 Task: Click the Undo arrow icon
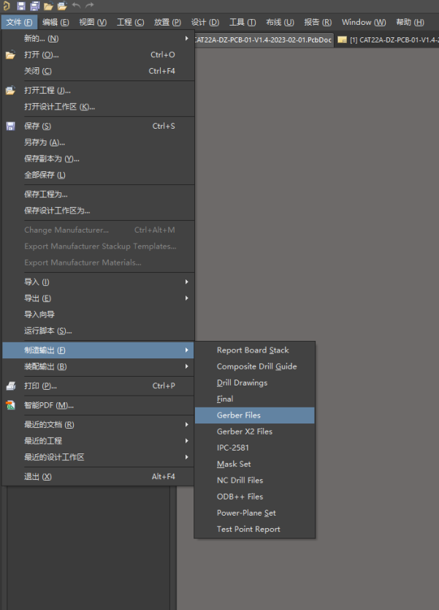[x=76, y=6]
